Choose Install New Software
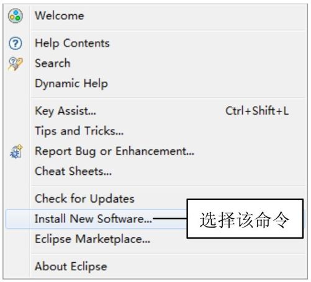 pyautogui.click(x=93, y=219)
